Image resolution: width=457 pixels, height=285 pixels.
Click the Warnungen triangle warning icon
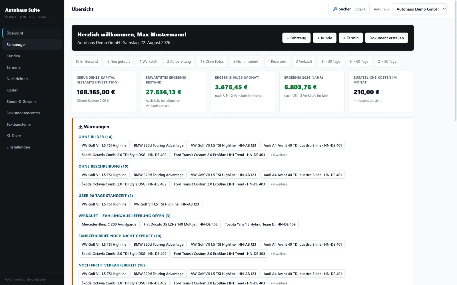pyautogui.click(x=81, y=127)
